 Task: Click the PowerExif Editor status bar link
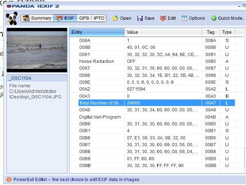pyautogui.click(x=76, y=179)
